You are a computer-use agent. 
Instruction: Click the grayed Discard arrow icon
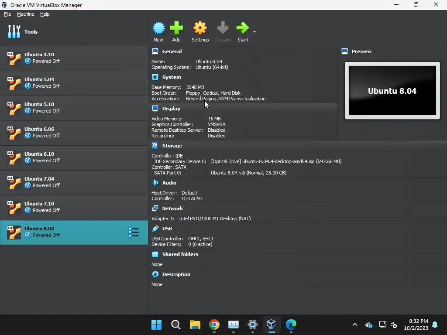pos(223,28)
